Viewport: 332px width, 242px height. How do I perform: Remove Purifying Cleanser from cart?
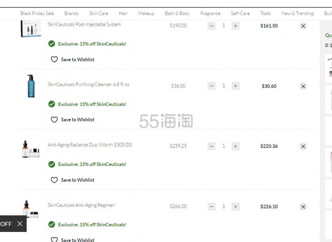[x=303, y=86]
